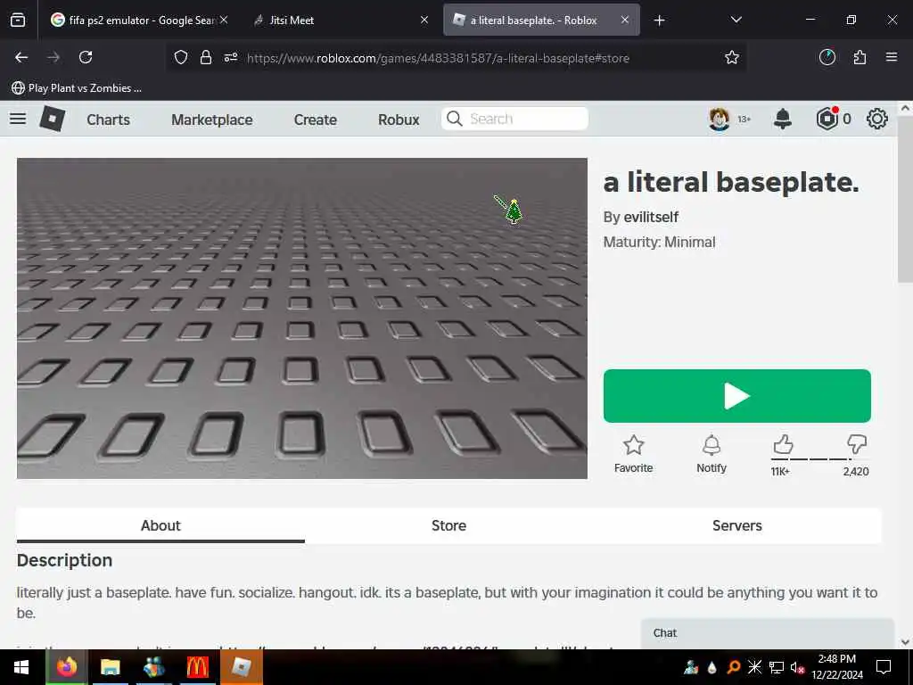
Task: Open the tracking protection shield icon
Action: click(x=181, y=57)
